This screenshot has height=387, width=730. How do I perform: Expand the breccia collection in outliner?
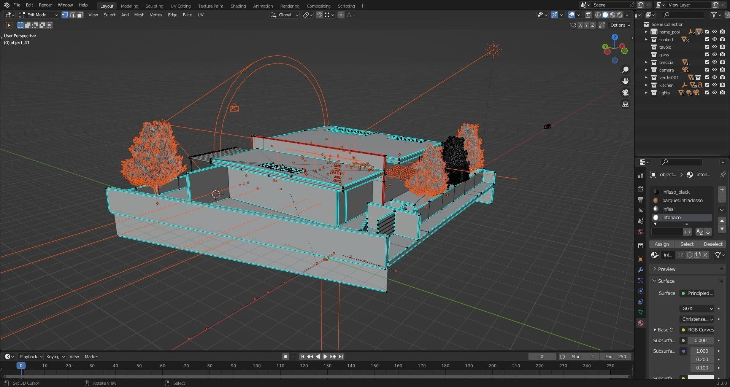[x=646, y=62]
